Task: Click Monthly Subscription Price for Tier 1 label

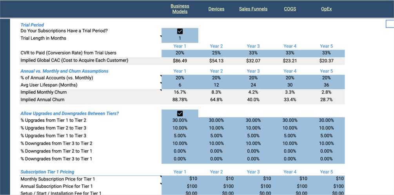Action: (x=58, y=179)
